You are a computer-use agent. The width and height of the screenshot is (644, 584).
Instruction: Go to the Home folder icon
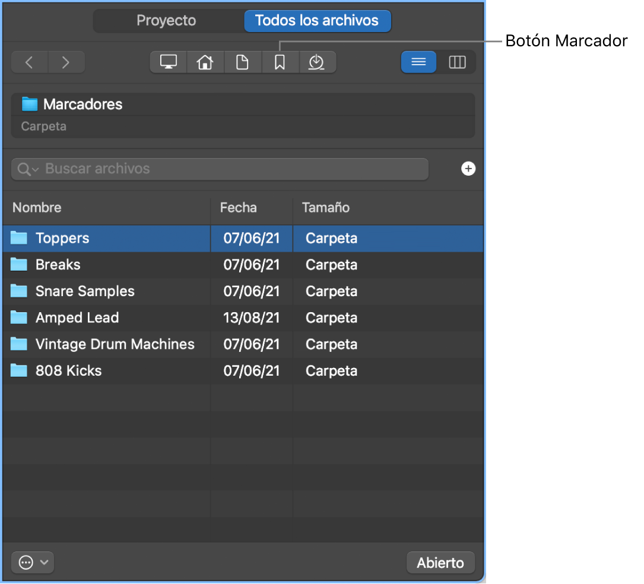pyautogui.click(x=205, y=62)
